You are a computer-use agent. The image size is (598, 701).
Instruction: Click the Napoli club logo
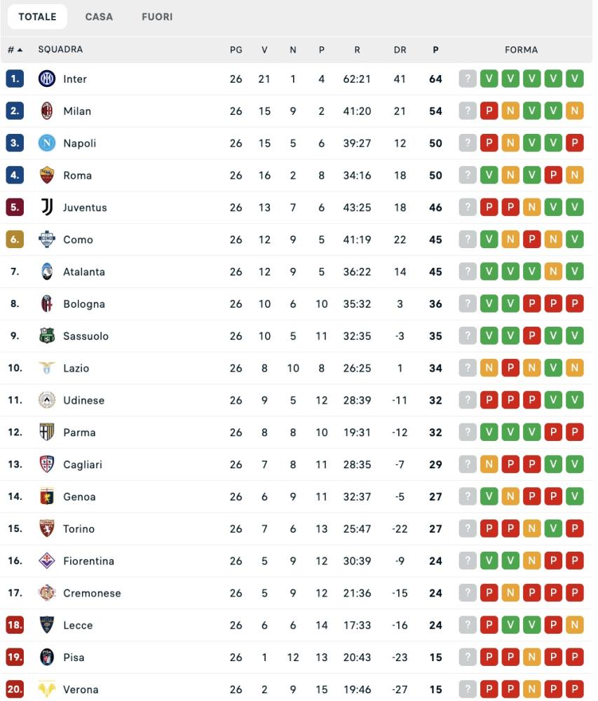(x=46, y=143)
